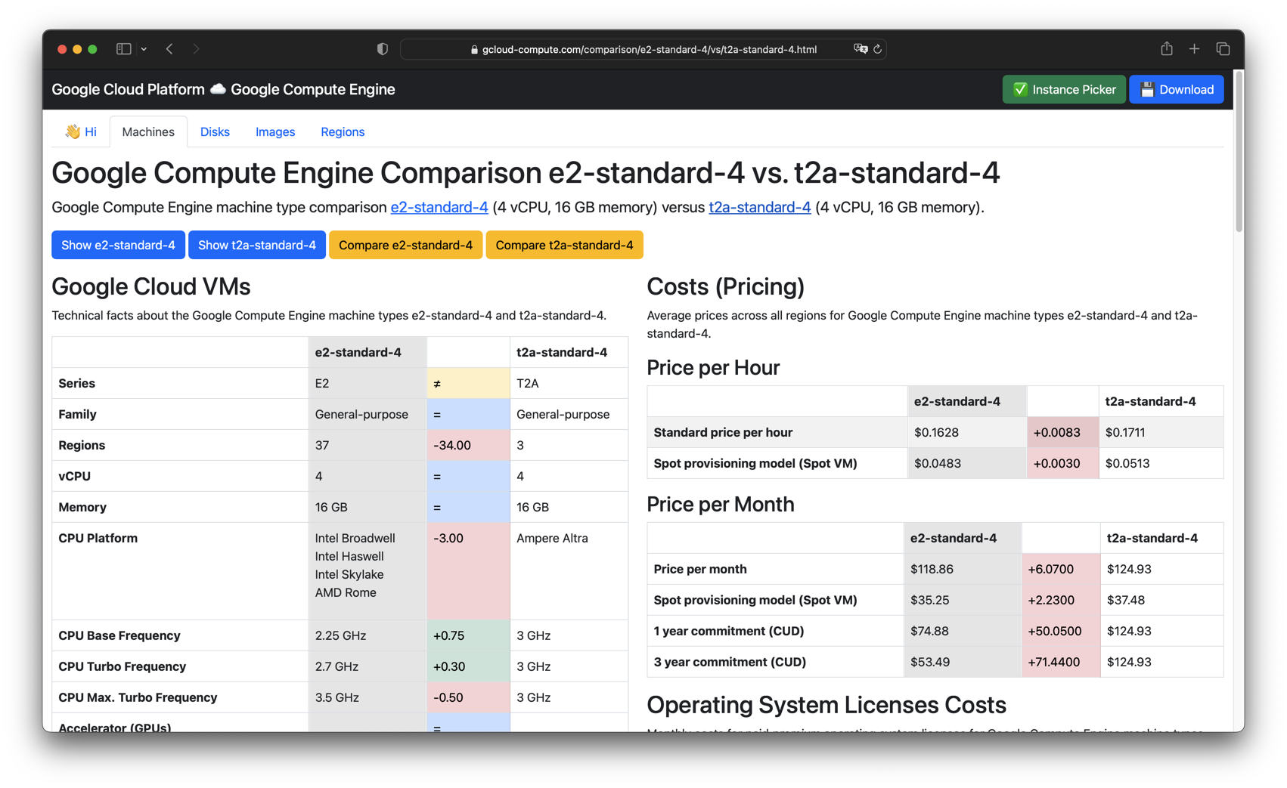The image size is (1287, 788).
Task: Go back with the browser back arrow
Action: (169, 49)
